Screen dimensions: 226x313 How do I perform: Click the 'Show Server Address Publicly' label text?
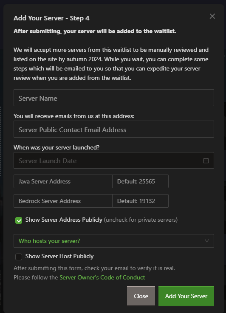coord(64,220)
